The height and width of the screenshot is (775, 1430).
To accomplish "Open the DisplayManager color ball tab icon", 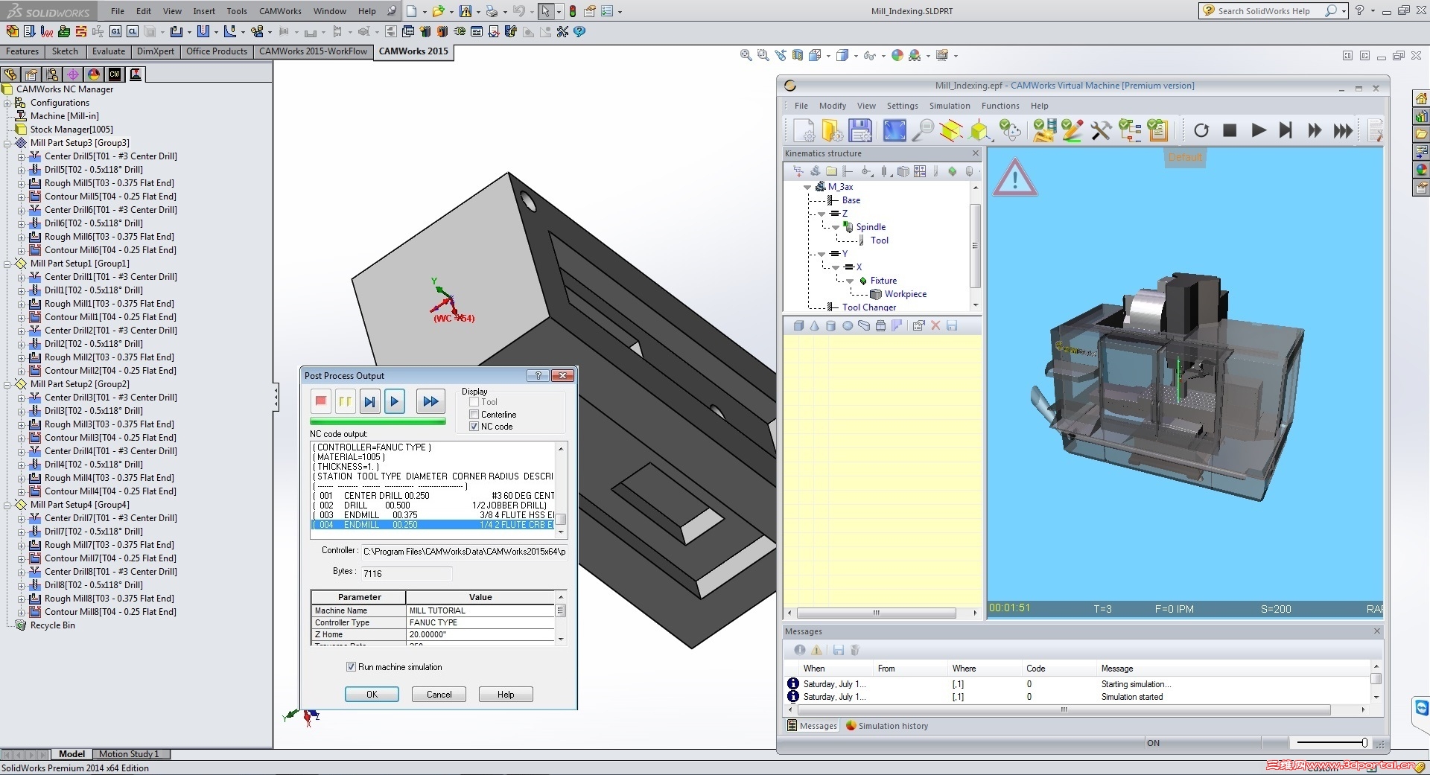I will 93,74.
